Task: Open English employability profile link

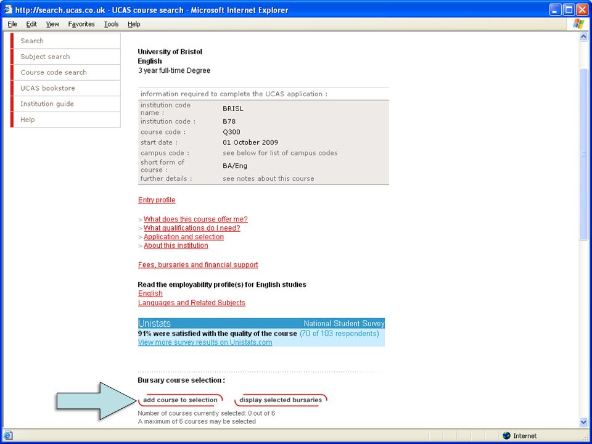Action: (150, 294)
